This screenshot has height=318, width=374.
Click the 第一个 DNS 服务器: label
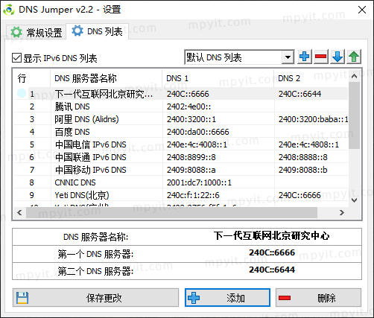pos(95,254)
